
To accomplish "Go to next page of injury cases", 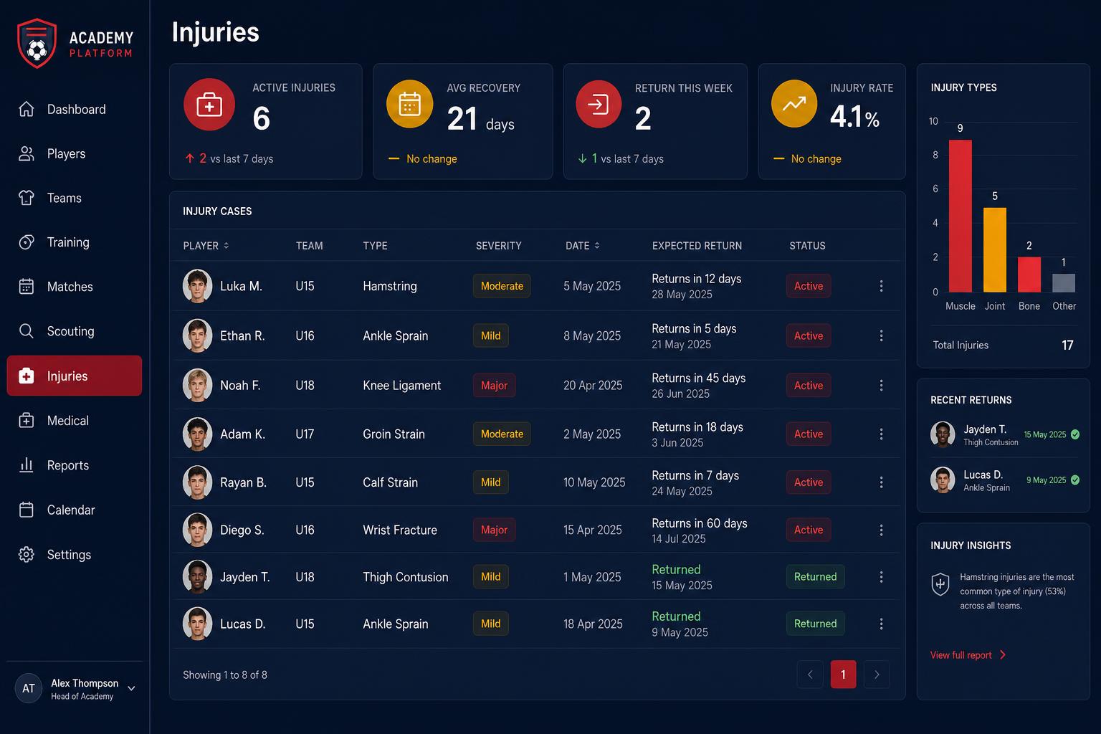I will (x=877, y=675).
